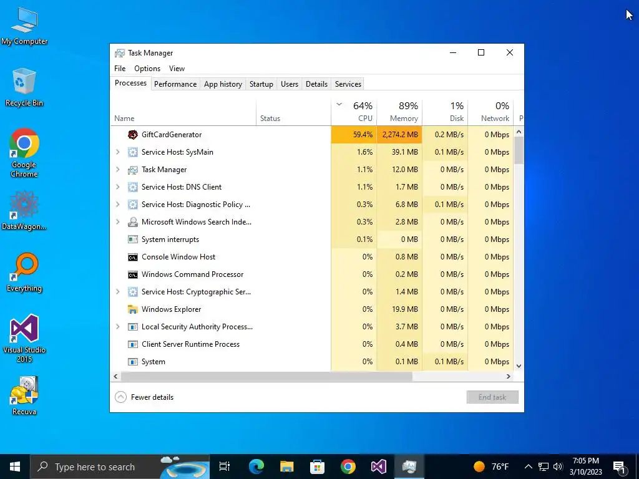
Task: Click the Windows Explorer folder icon in list
Action: pos(132,309)
